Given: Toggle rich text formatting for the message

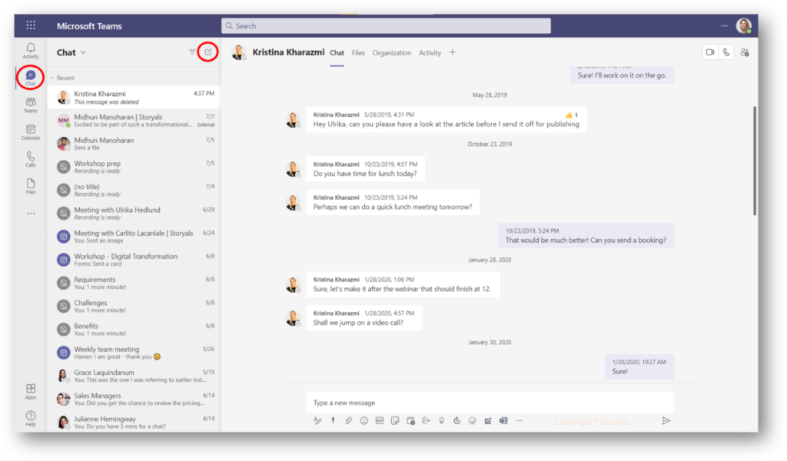Looking at the screenshot, I should pos(317,420).
